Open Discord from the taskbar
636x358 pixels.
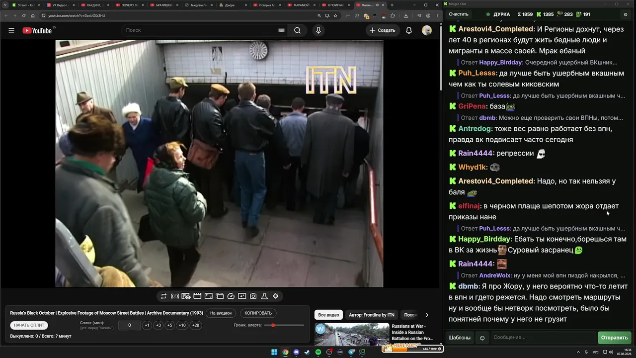coord(297,353)
